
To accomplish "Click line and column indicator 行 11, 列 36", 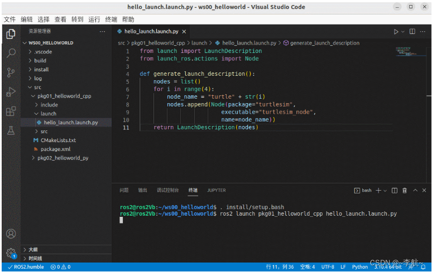I will coord(280,267).
